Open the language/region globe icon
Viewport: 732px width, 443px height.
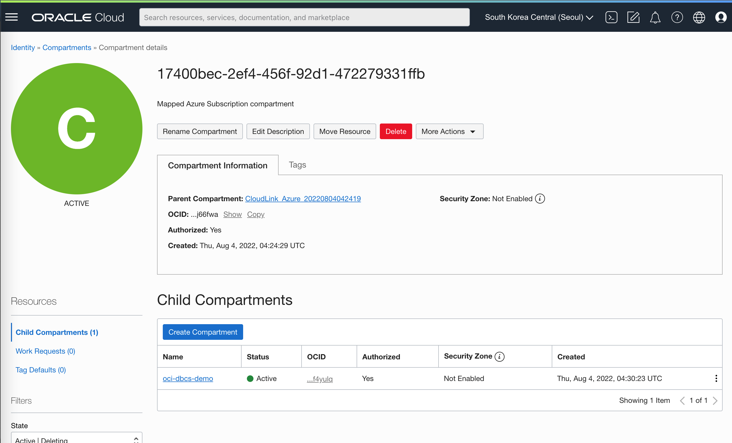tap(700, 17)
